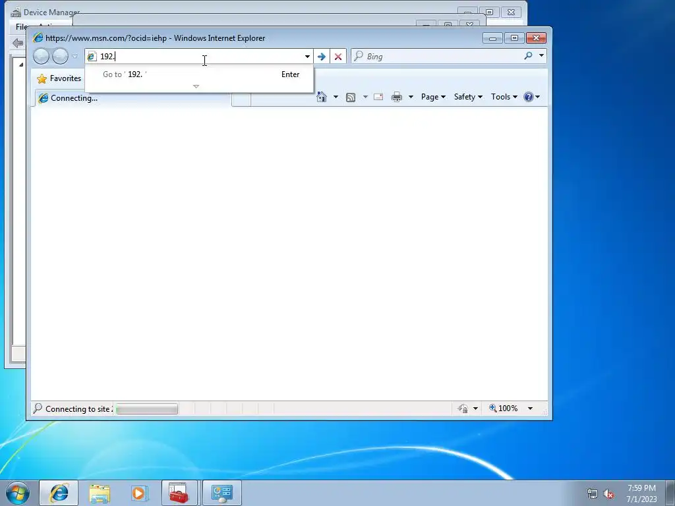The image size is (675, 506).
Task: Open search provider dropdown arrow
Action: [x=542, y=55]
